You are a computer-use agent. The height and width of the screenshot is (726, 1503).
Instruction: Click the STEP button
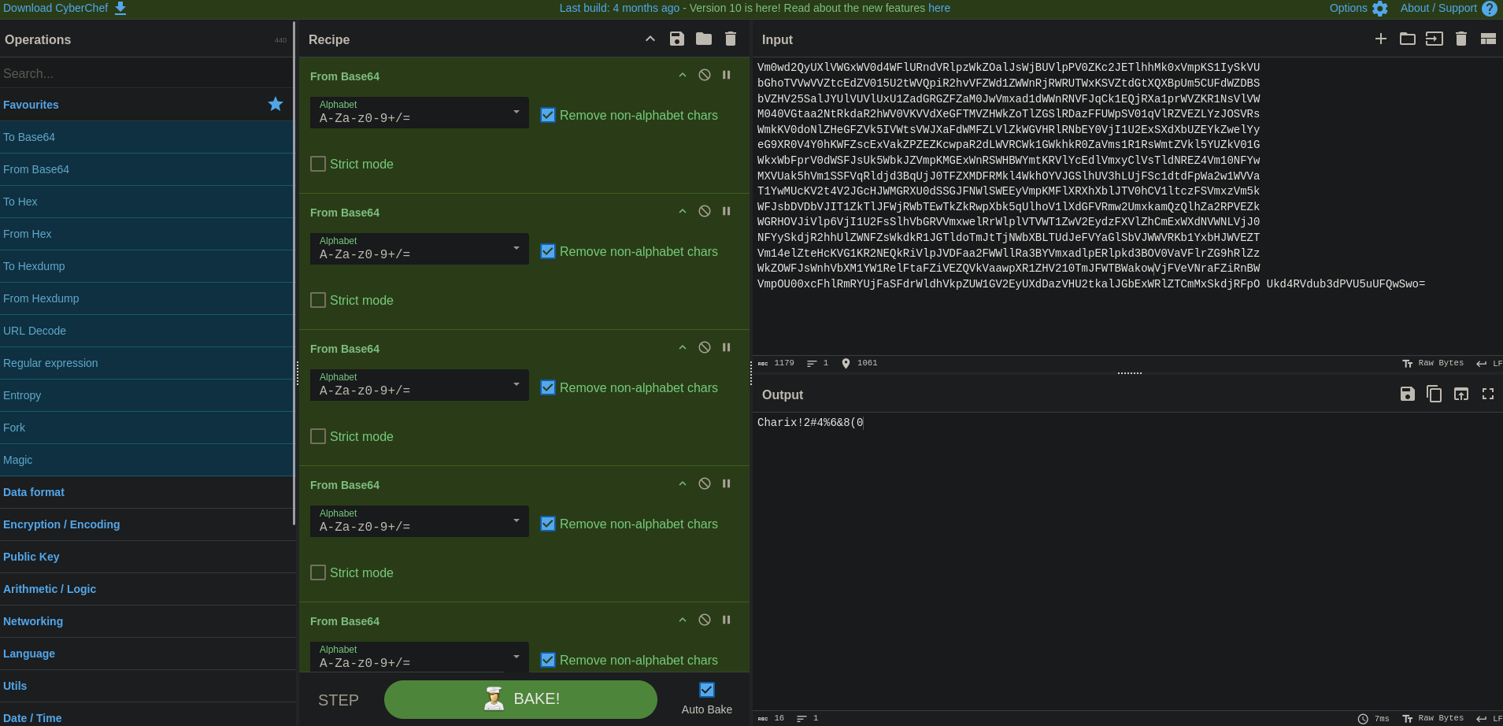pos(339,700)
